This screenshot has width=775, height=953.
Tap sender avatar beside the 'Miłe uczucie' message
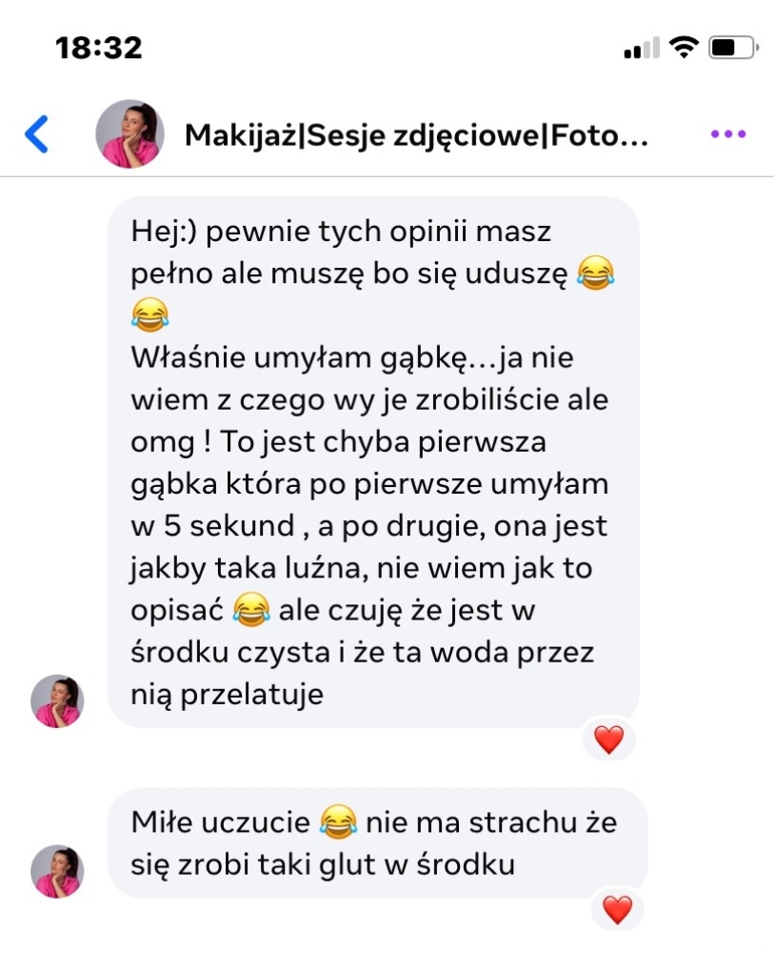(x=57, y=871)
